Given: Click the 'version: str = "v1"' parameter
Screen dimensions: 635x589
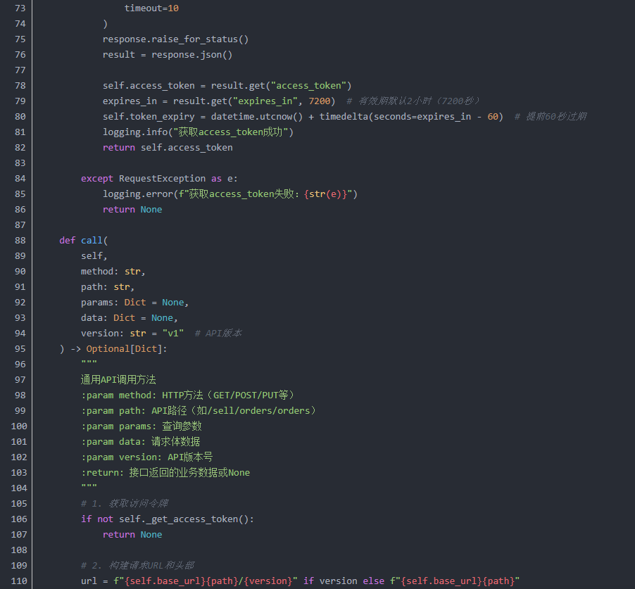Looking at the screenshot, I should pyautogui.click(x=132, y=333).
